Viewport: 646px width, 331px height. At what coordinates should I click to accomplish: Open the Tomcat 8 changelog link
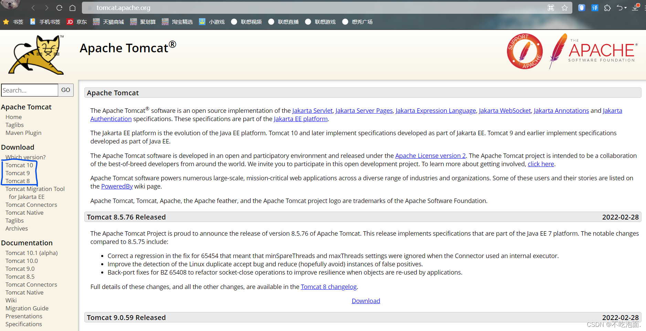click(329, 287)
